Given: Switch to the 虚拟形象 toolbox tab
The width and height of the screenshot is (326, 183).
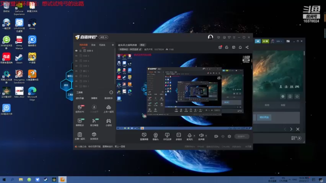Looking at the screenshot, I should click(80, 98).
